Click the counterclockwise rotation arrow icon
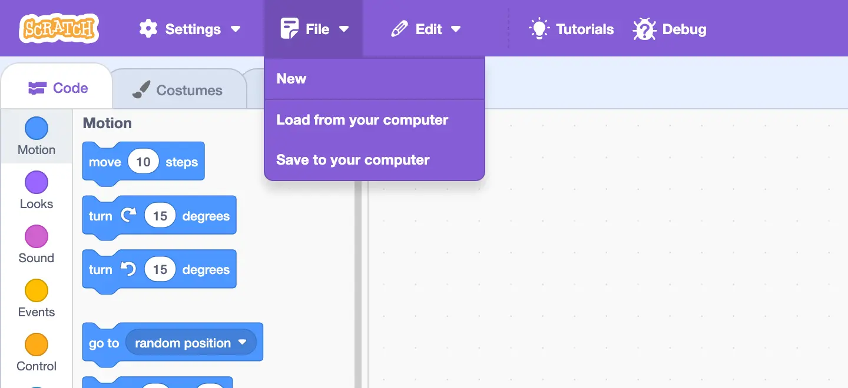Image resolution: width=848 pixels, height=388 pixels. [128, 269]
